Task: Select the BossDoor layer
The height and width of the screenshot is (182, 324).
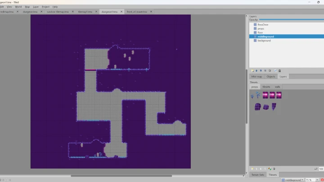Action: tap(263, 24)
